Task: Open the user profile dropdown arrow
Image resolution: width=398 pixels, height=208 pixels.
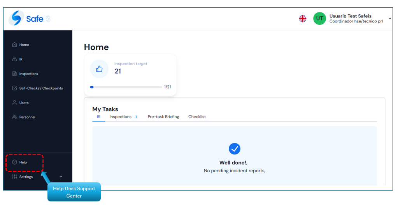Action: click(x=390, y=19)
